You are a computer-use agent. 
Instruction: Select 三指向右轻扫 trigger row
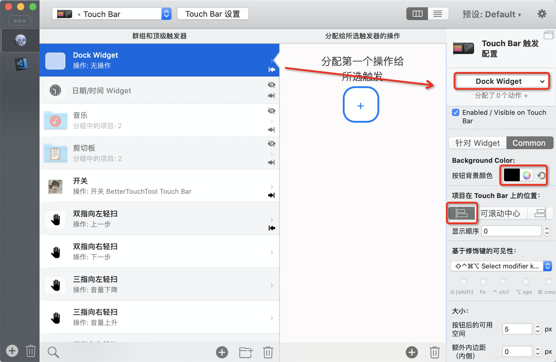(159, 317)
